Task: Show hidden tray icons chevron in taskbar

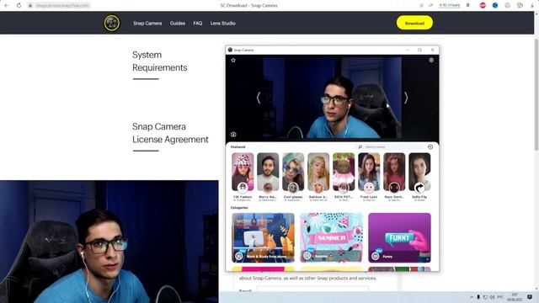Action: (x=472, y=297)
